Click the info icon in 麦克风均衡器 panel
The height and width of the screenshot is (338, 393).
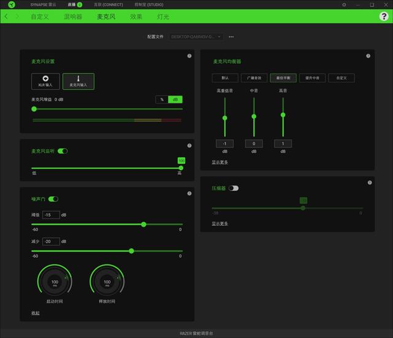(x=368, y=56)
